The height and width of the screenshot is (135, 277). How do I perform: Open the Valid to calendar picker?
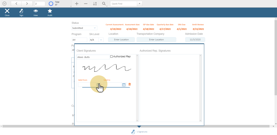pos(124,85)
